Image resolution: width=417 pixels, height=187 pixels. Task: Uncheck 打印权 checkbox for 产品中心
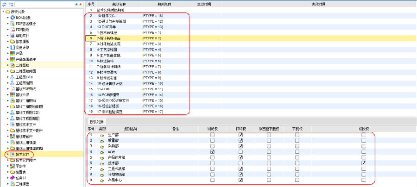tap(240, 180)
